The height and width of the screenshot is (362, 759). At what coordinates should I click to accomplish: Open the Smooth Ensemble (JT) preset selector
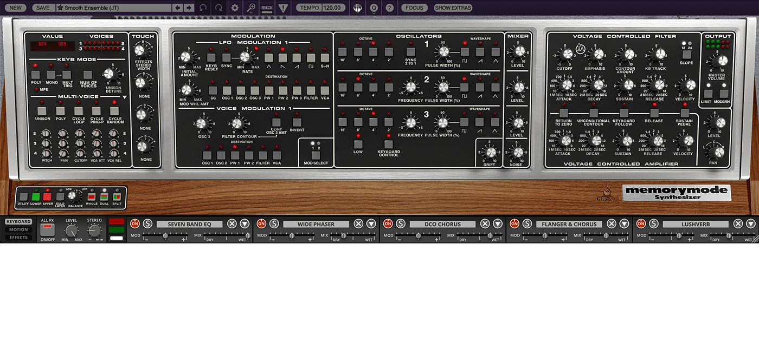click(114, 8)
